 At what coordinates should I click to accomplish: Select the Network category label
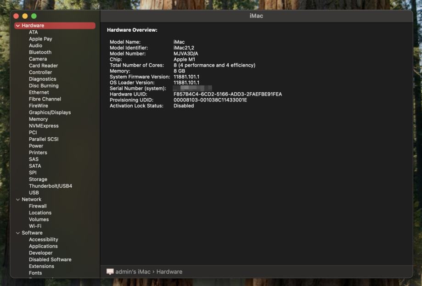tap(32, 200)
